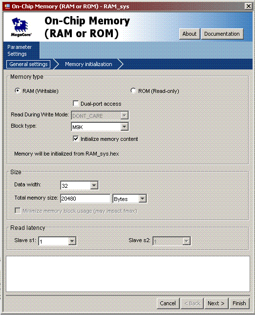Click the MegaCore logo icon
The width and height of the screenshot is (255, 315).
click(21, 27)
